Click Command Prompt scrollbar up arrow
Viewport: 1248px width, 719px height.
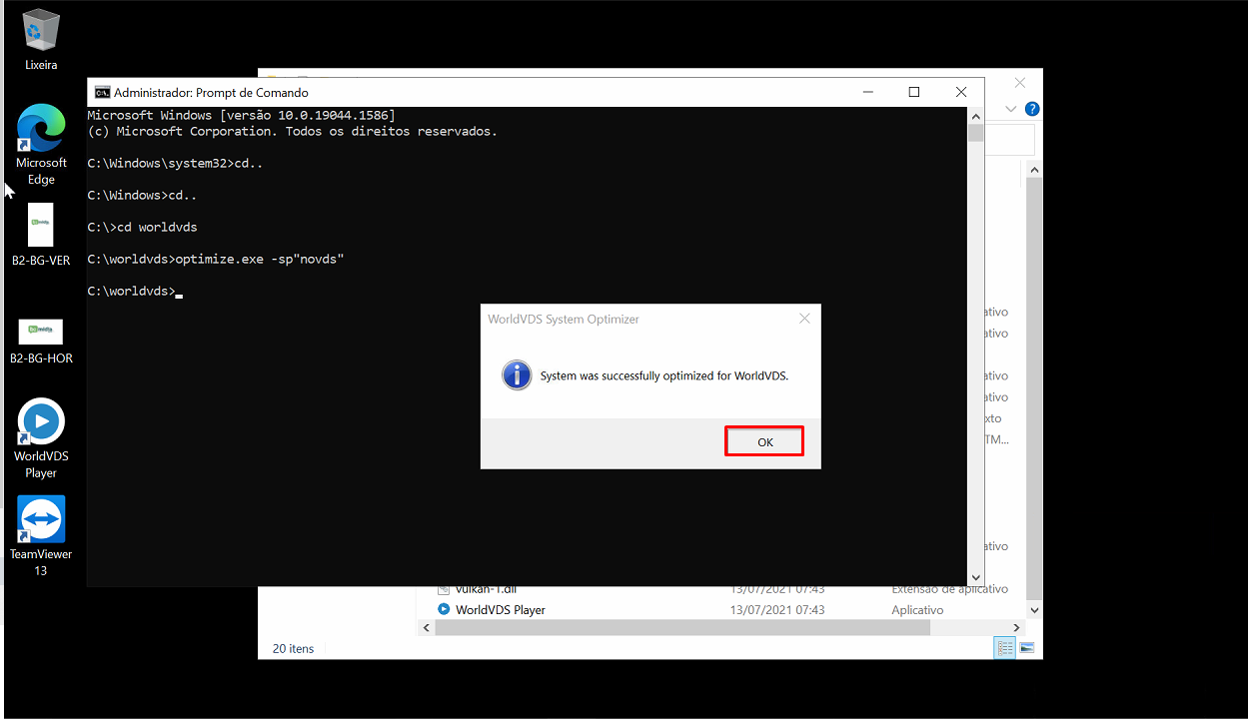(975, 116)
